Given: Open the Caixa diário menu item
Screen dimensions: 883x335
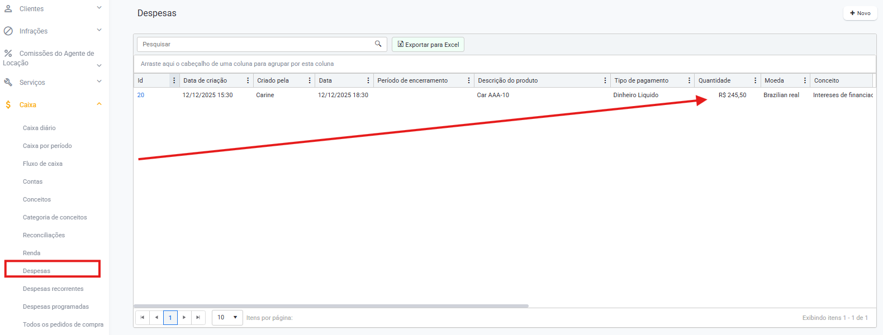Looking at the screenshot, I should [x=39, y=128].
